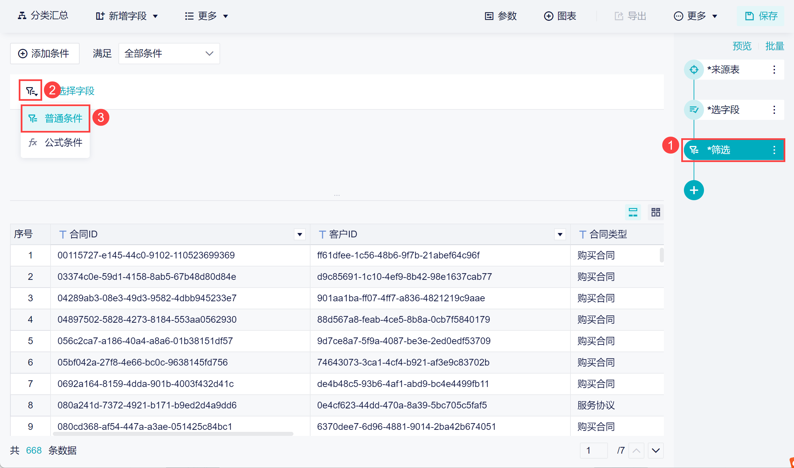Open 客户ID column dropdown arrow
Viewport: 794px width, 468px height.
(x=560, y=234)
